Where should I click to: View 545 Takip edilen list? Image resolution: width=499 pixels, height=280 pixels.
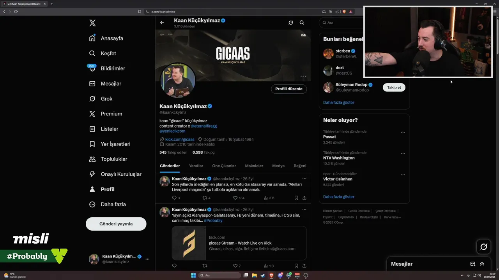tap(173, 152)
